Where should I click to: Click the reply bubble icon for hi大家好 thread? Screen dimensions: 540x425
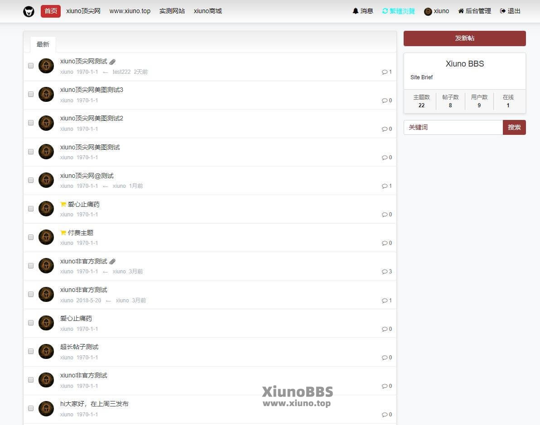(384, 415)
